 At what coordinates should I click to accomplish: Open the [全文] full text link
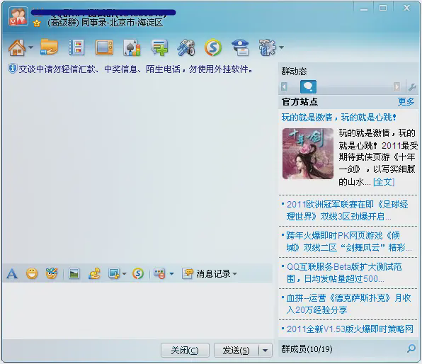pyautogui.click(x=384, y=182)
